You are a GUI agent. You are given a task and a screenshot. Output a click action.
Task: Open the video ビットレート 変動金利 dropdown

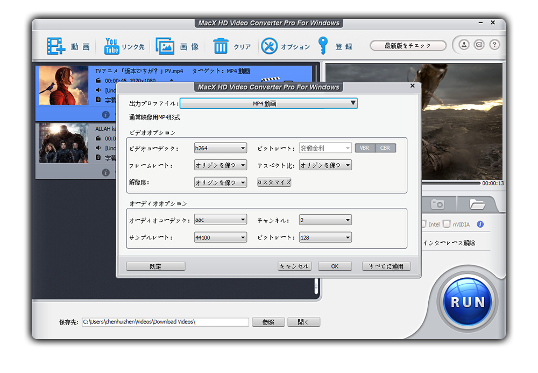(325, 148)
